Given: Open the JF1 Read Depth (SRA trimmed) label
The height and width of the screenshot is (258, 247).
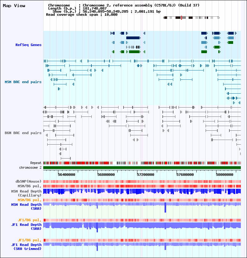Looking at the screenshot, I should coord(26,247).
